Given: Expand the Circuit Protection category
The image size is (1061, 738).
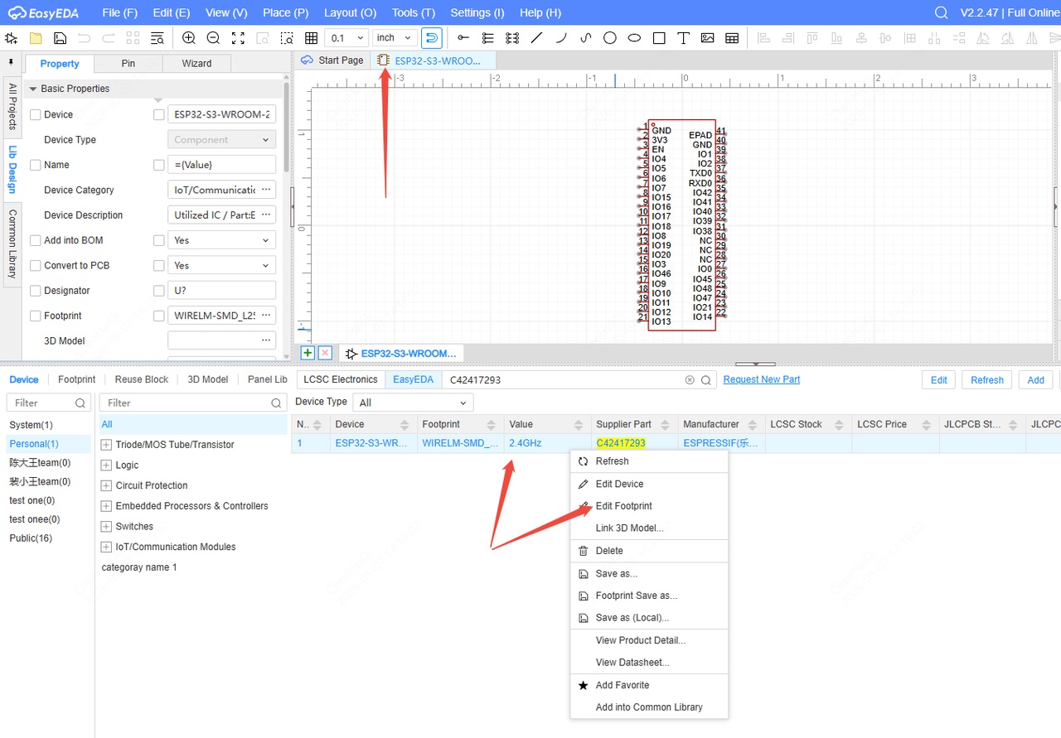Looking at the screenshot, I should tap(106, 485).
